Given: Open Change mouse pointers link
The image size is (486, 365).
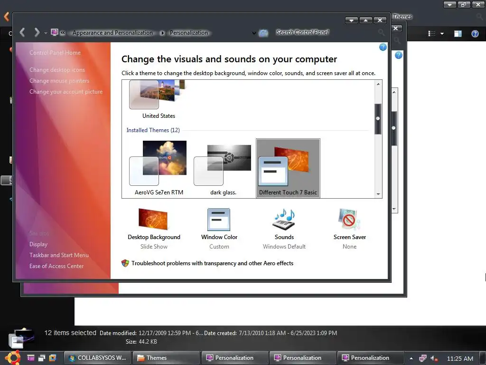Looking at the screenshot, I should [x=59, y=81].
